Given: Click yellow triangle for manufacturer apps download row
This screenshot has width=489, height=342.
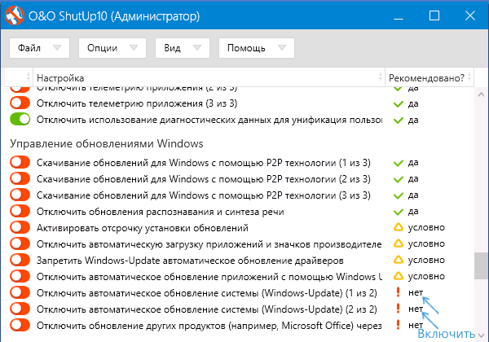Looking at the screenshot, I should click(399, 243).
